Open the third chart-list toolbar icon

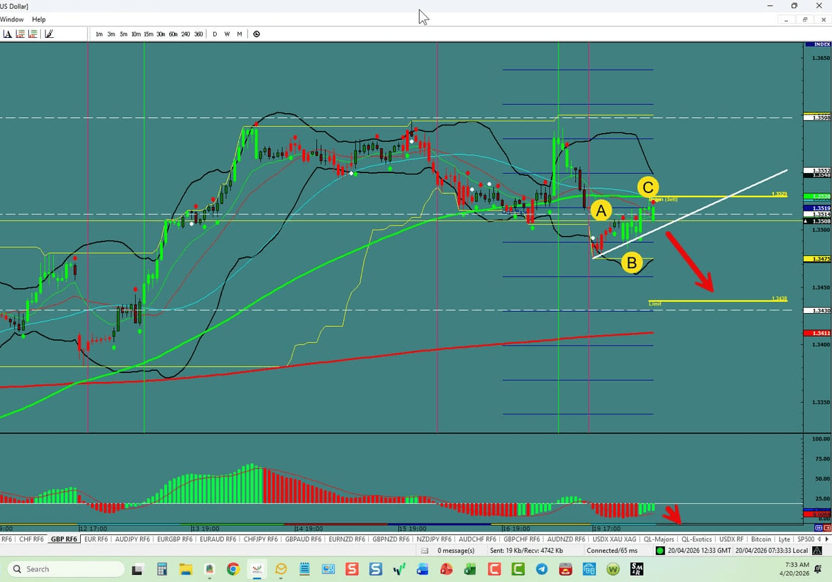[33, 34]
